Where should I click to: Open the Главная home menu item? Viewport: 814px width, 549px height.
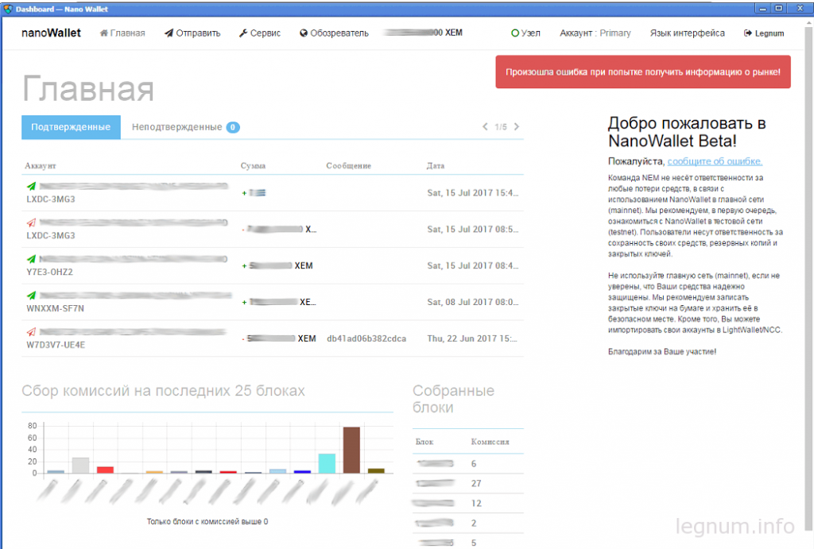(x=122, y=33)
